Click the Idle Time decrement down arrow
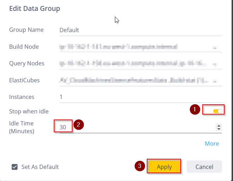 pyautogui.click(x=219, y=129)
